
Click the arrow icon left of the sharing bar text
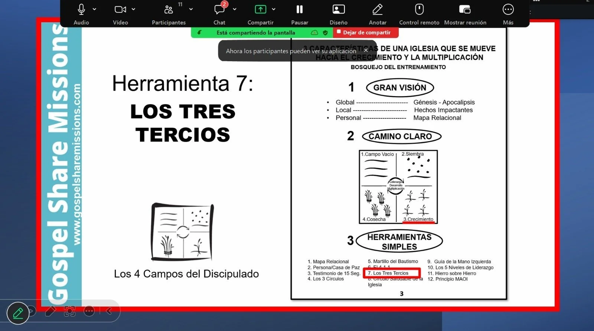[x=199, y=33]
